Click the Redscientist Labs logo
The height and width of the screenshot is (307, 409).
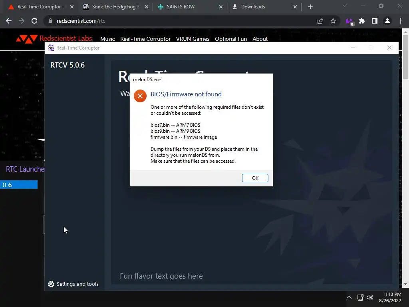tap(54, 39)
